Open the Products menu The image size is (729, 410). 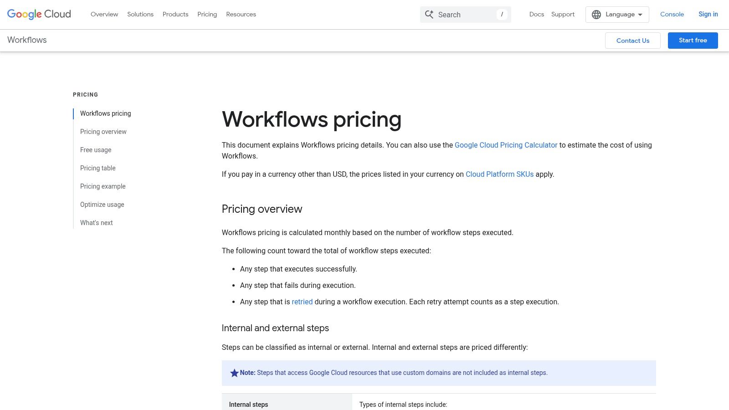[175, 15]
